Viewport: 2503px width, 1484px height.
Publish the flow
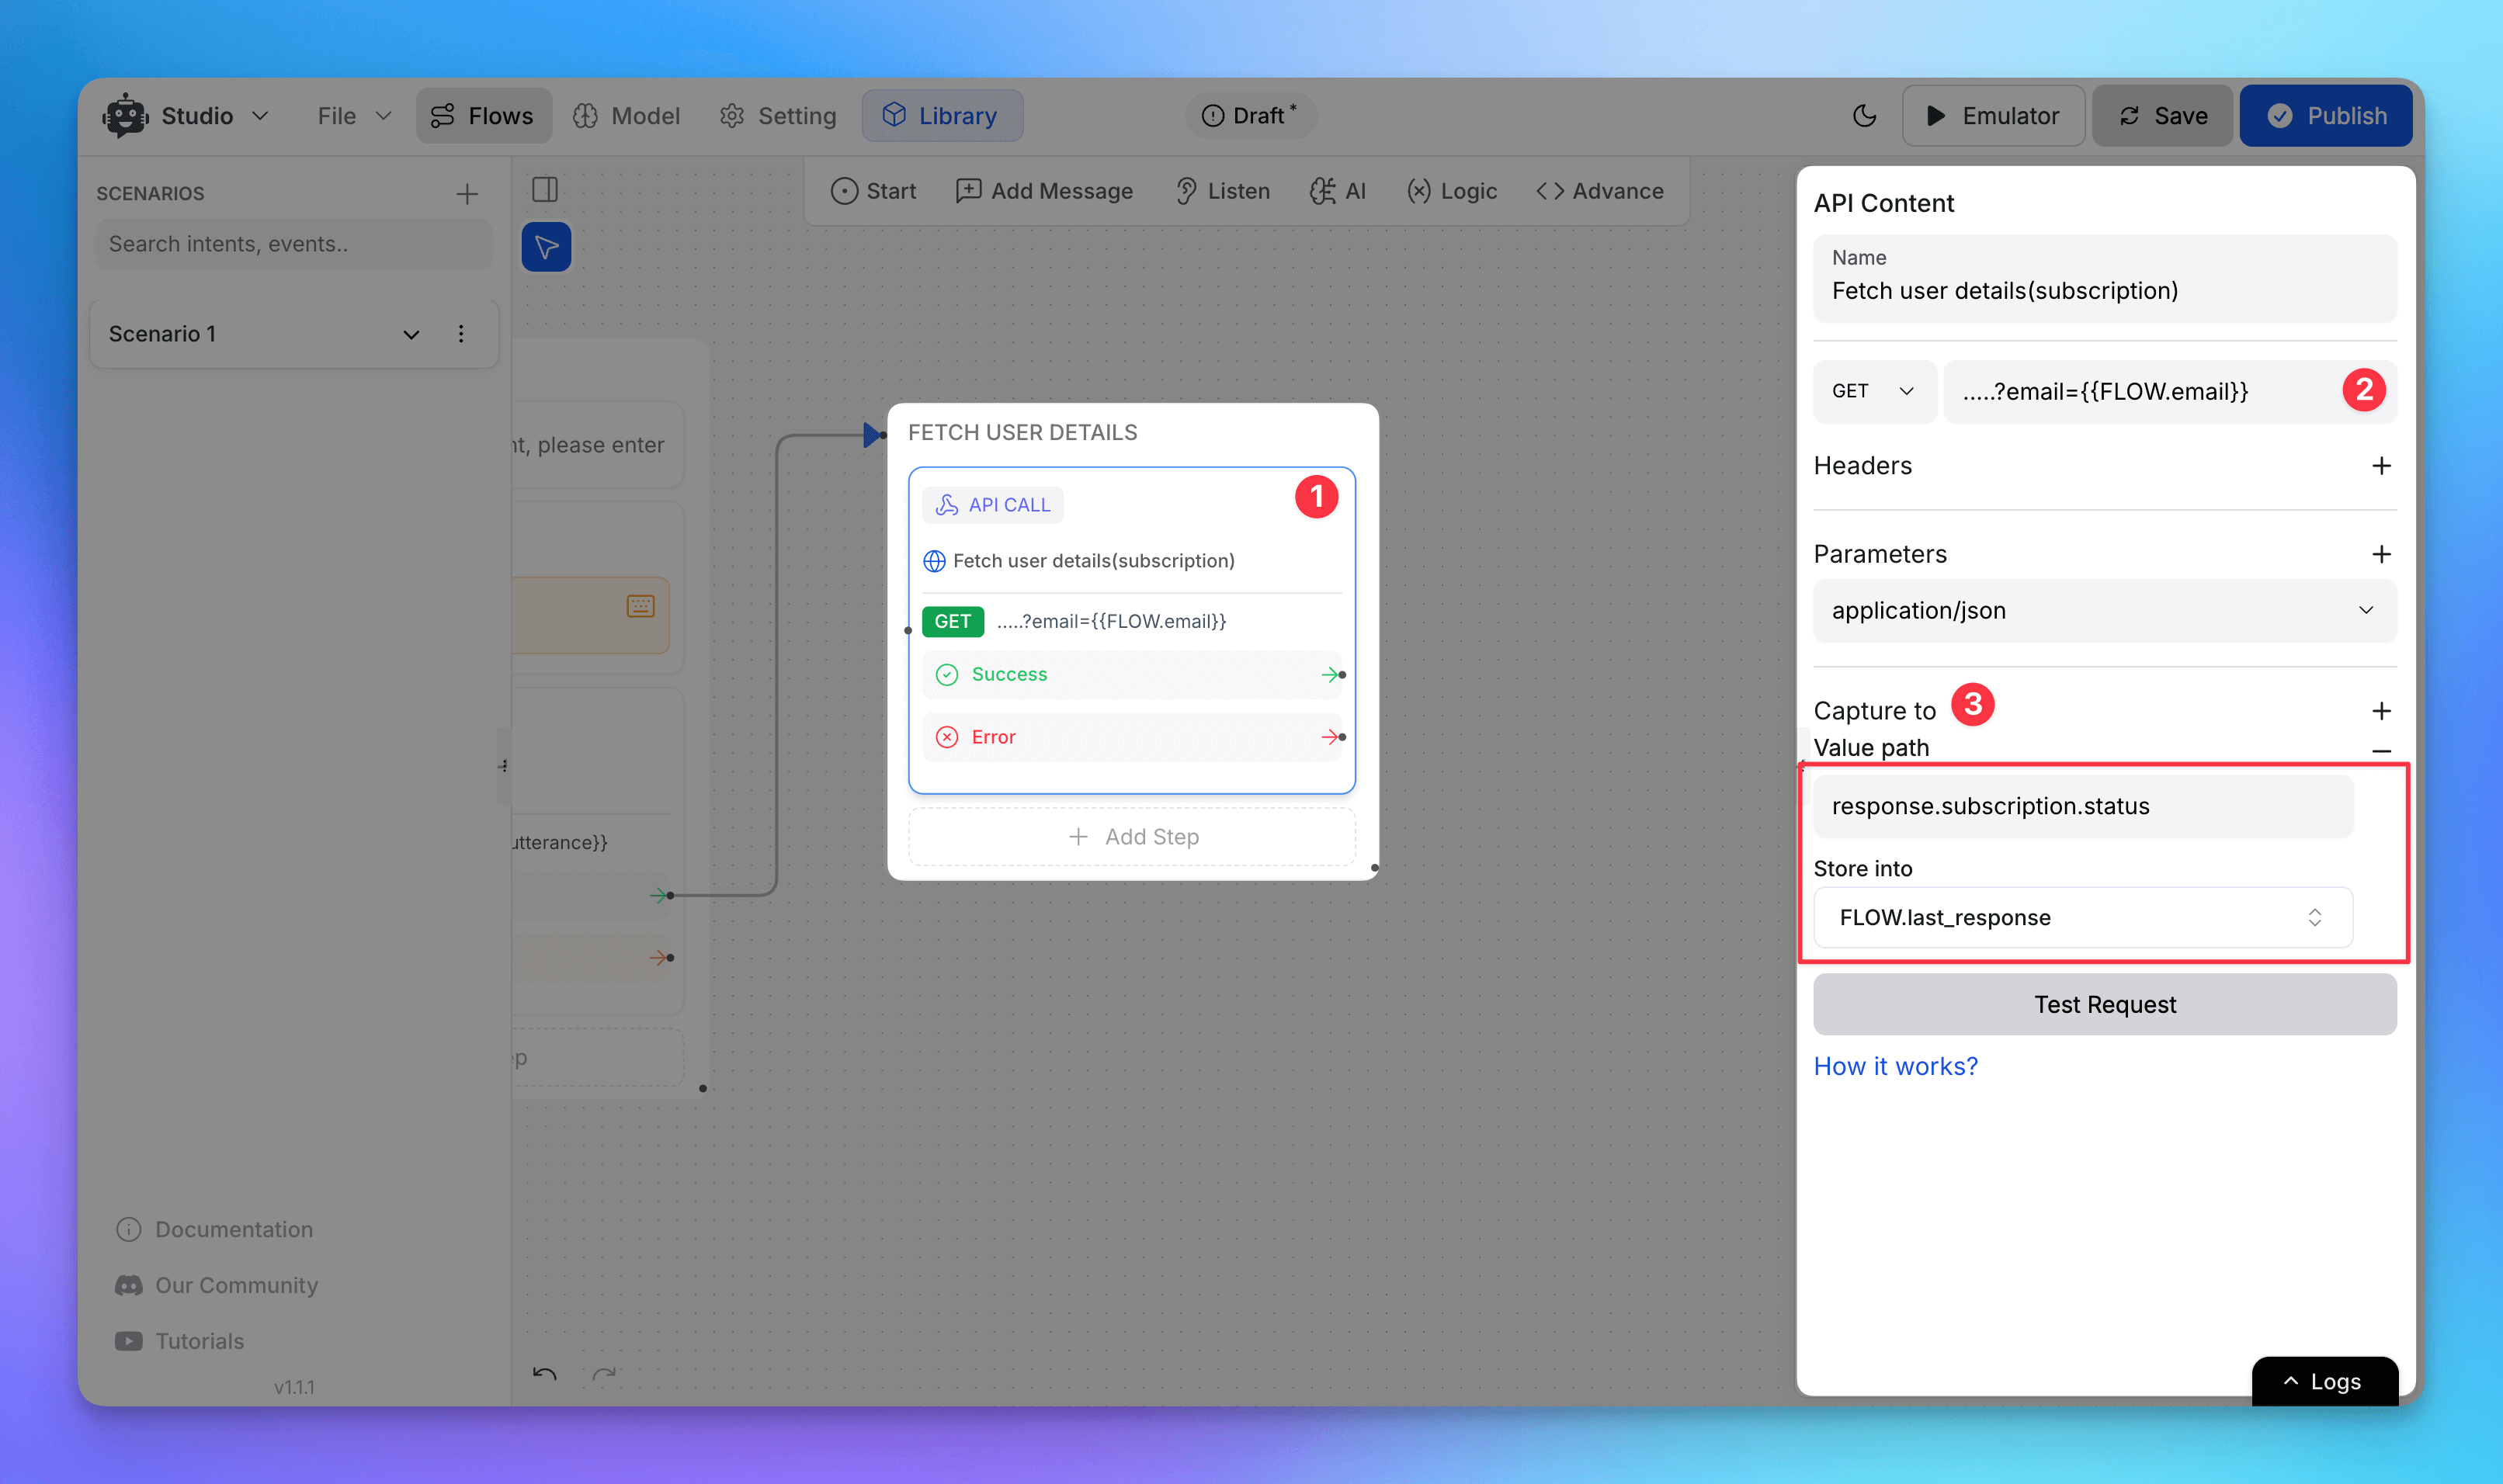click(x=2326, y=116)
